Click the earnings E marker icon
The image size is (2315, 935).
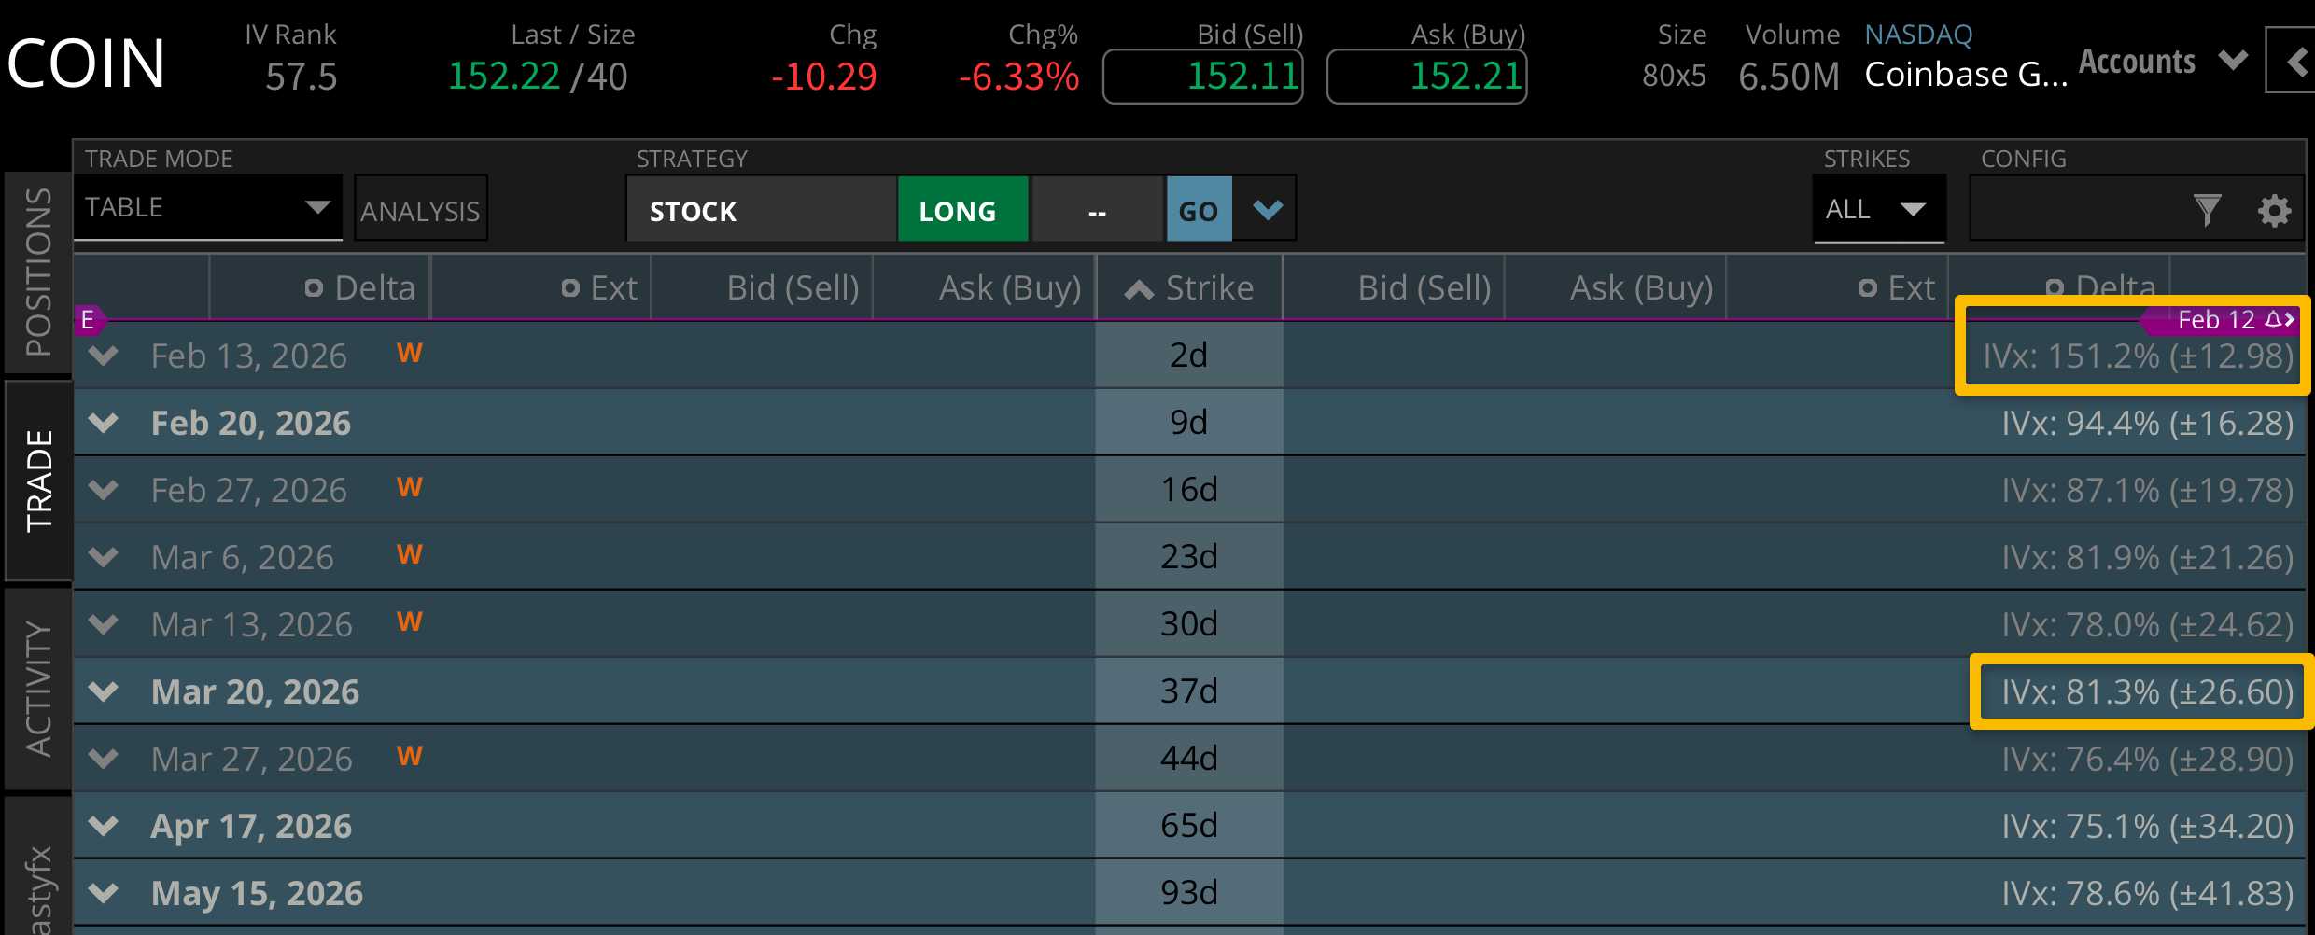click(x=88, y=320)
